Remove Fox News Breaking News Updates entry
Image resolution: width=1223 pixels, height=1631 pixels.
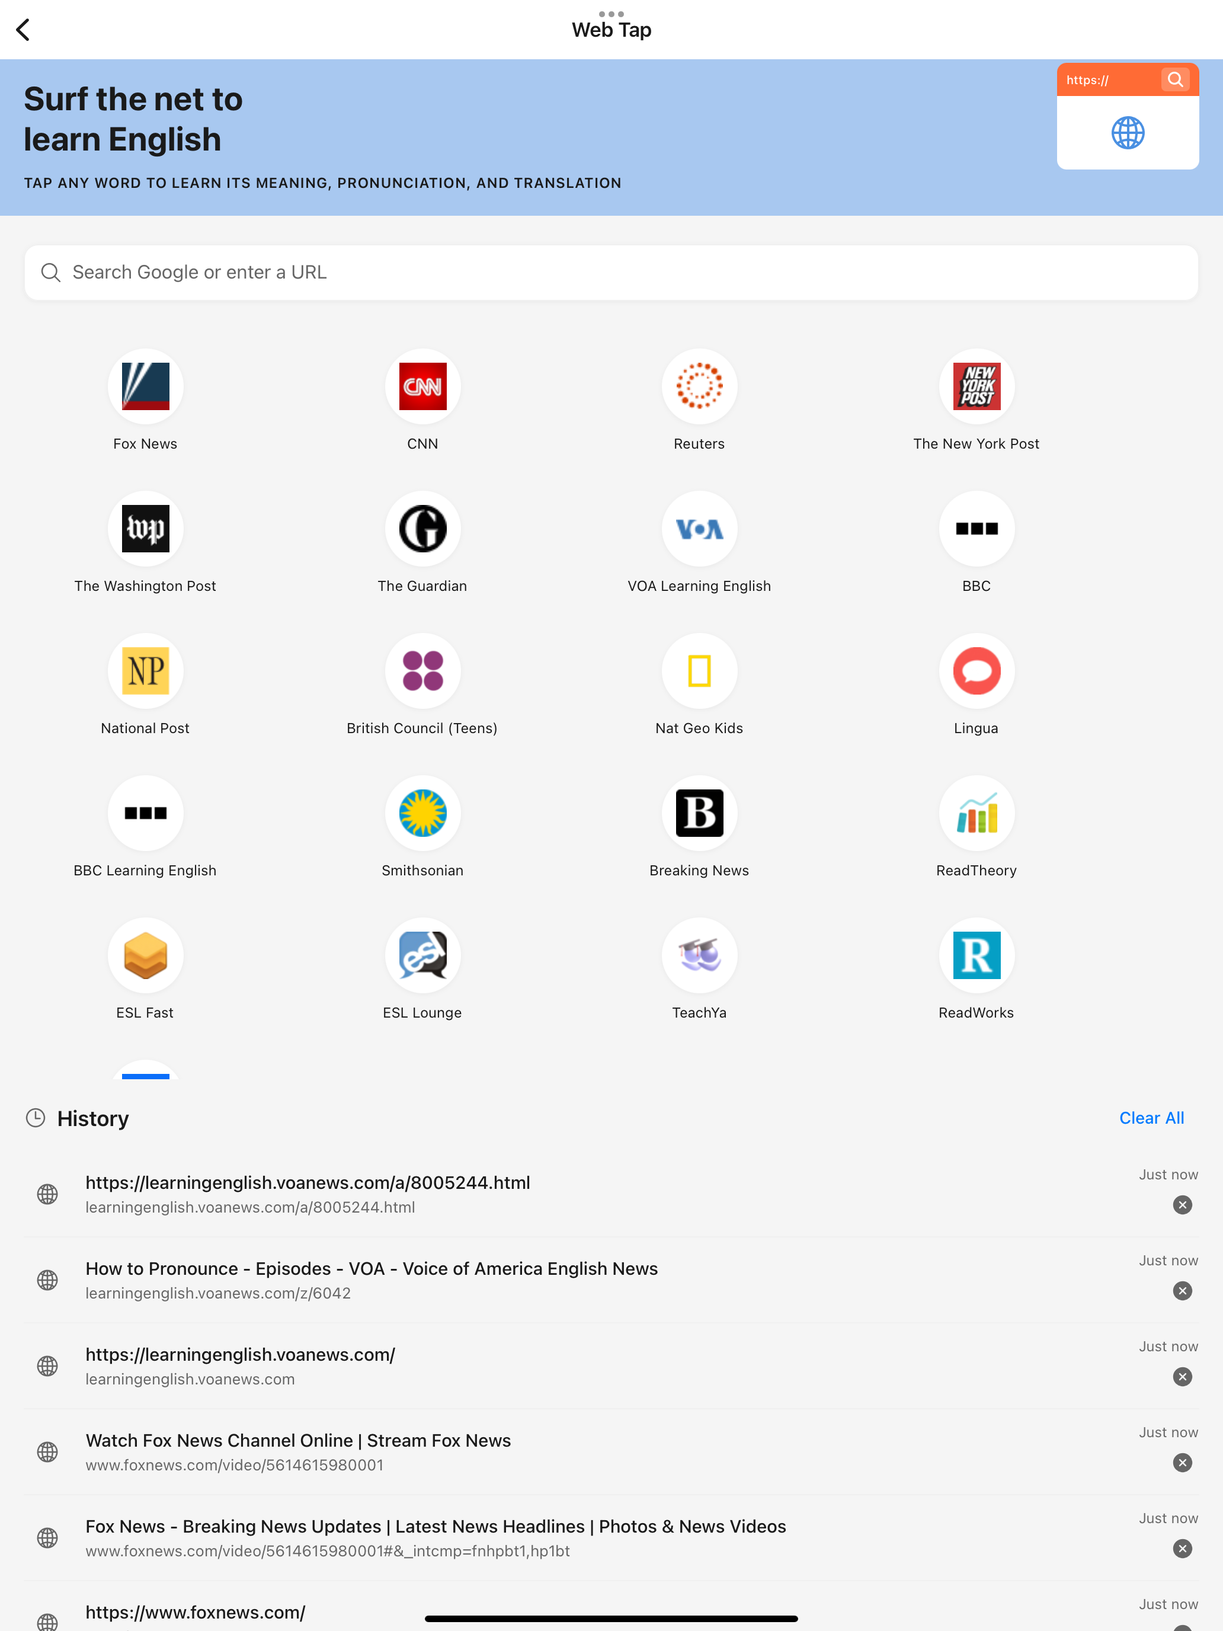click(1183, 1549)
